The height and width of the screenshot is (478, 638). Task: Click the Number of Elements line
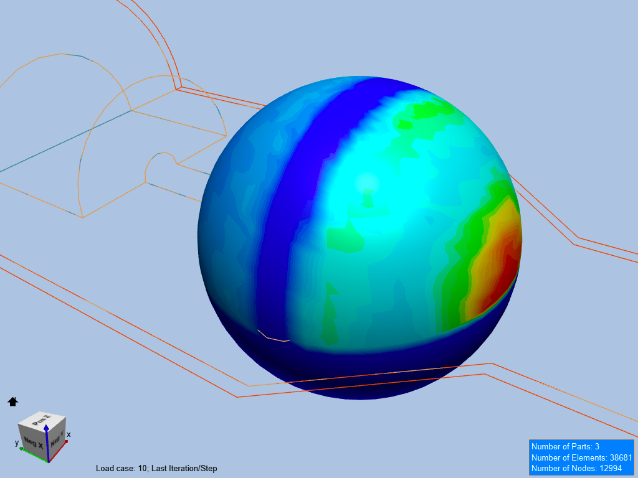pos(581,457)
